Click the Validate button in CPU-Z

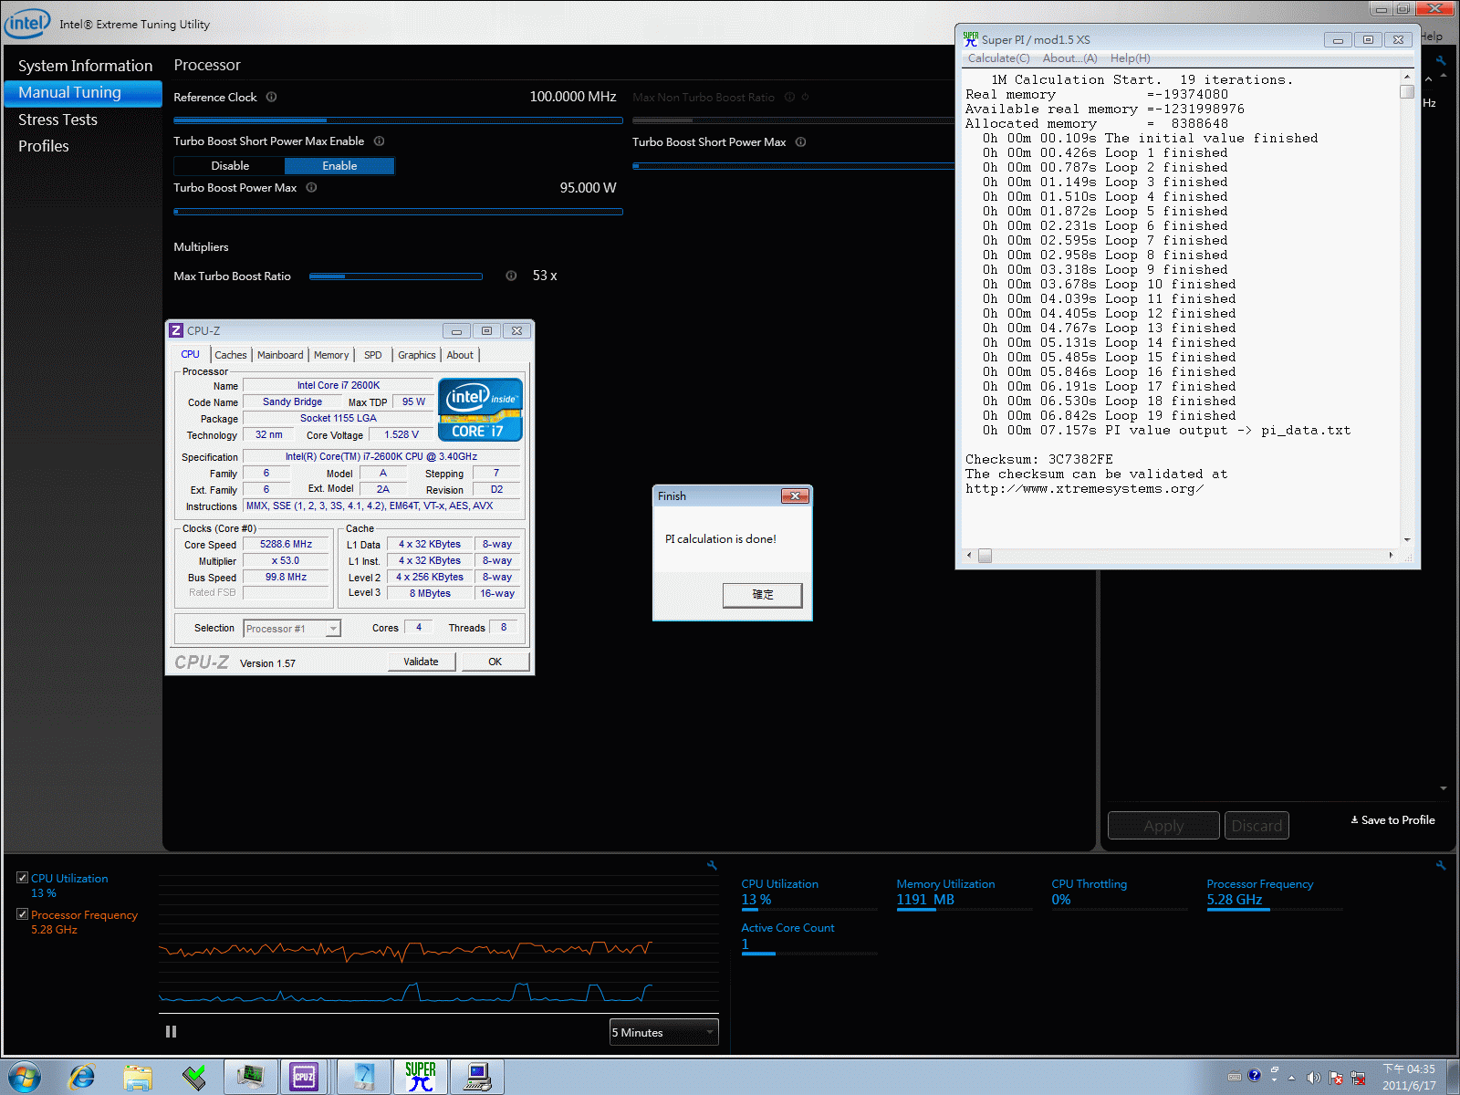coord(421,662)
